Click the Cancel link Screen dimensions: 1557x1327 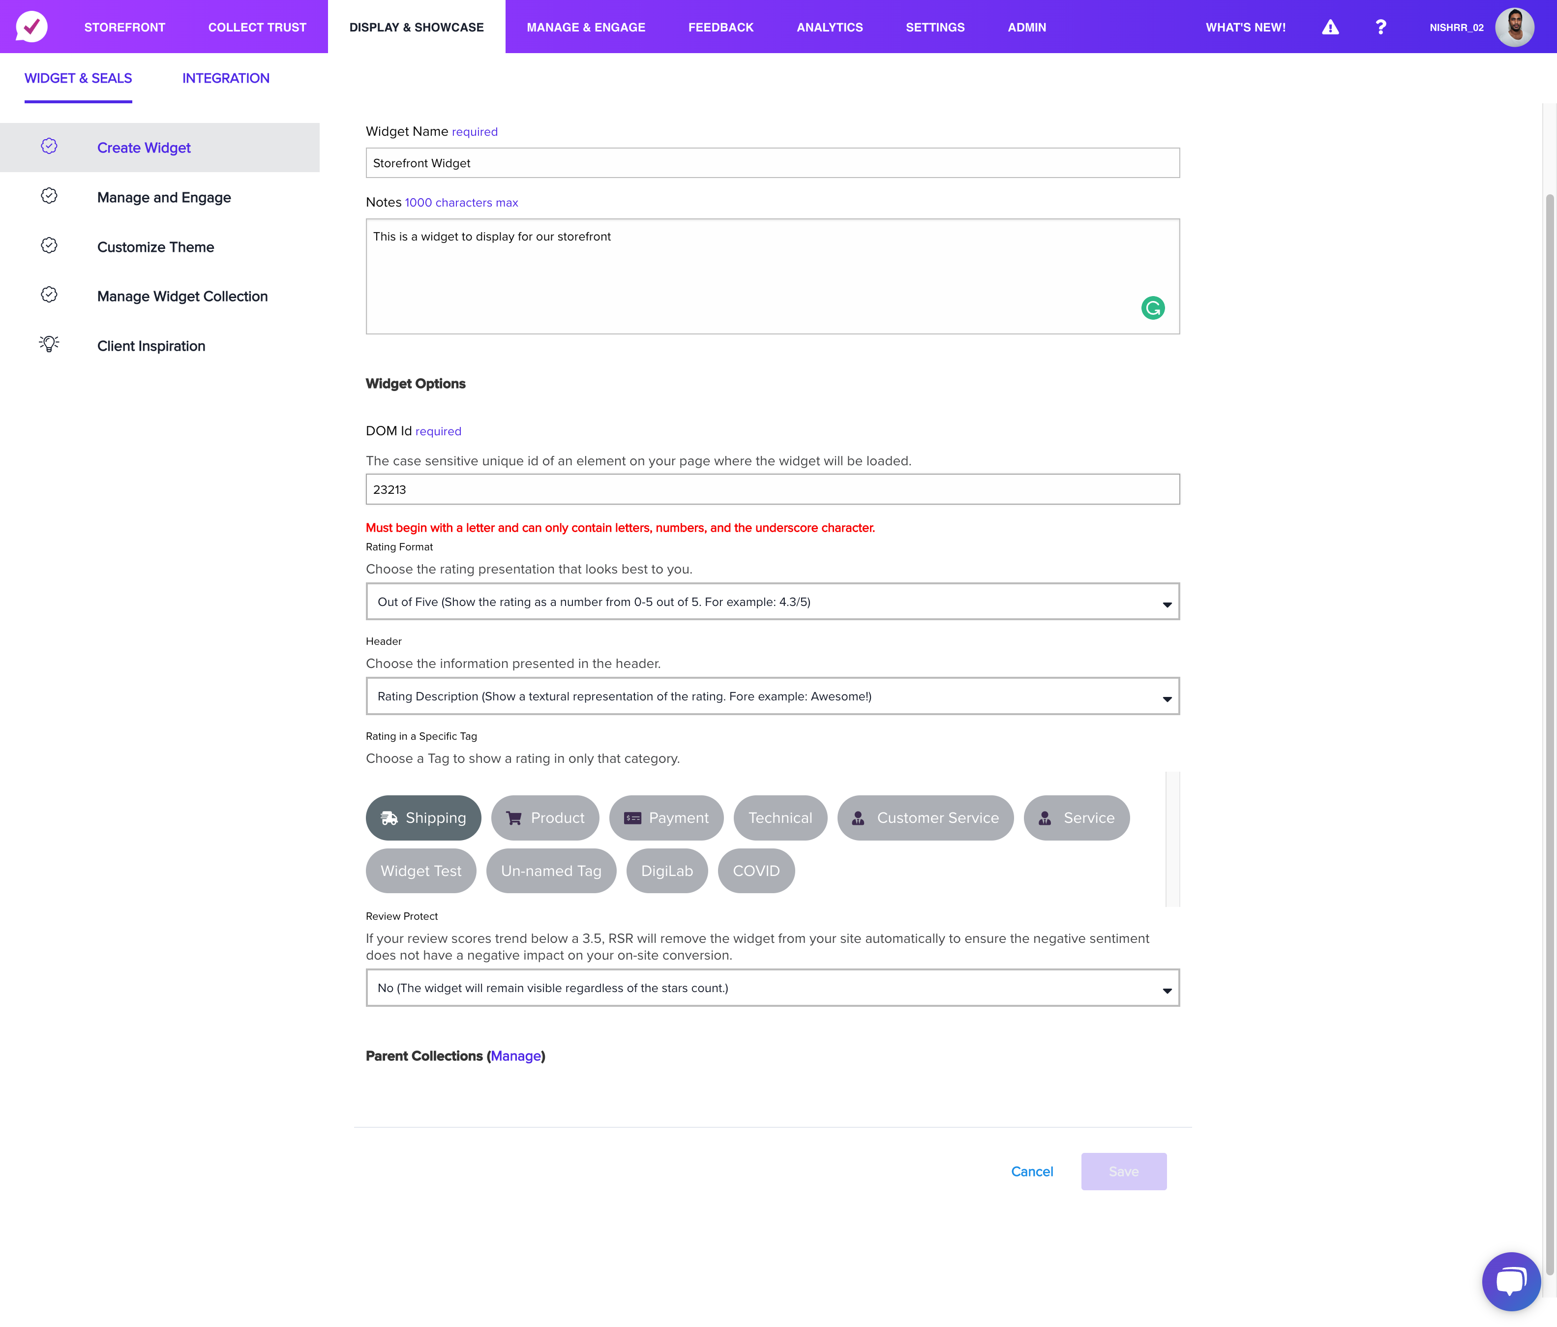tap(1032, 1172)
